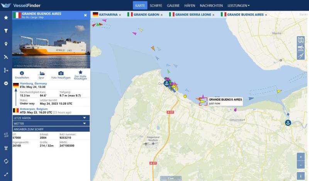
Task: Select the magenta dot vessel near Otterndorf
Action: [235, 110]
